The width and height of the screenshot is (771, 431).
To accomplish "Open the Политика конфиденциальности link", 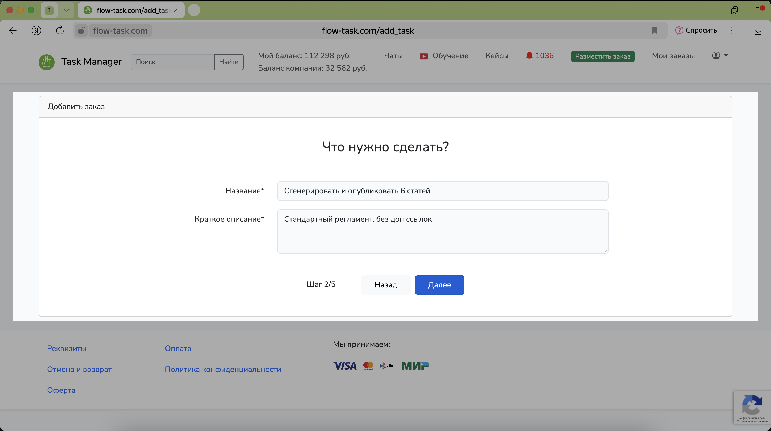I will 223,369.
